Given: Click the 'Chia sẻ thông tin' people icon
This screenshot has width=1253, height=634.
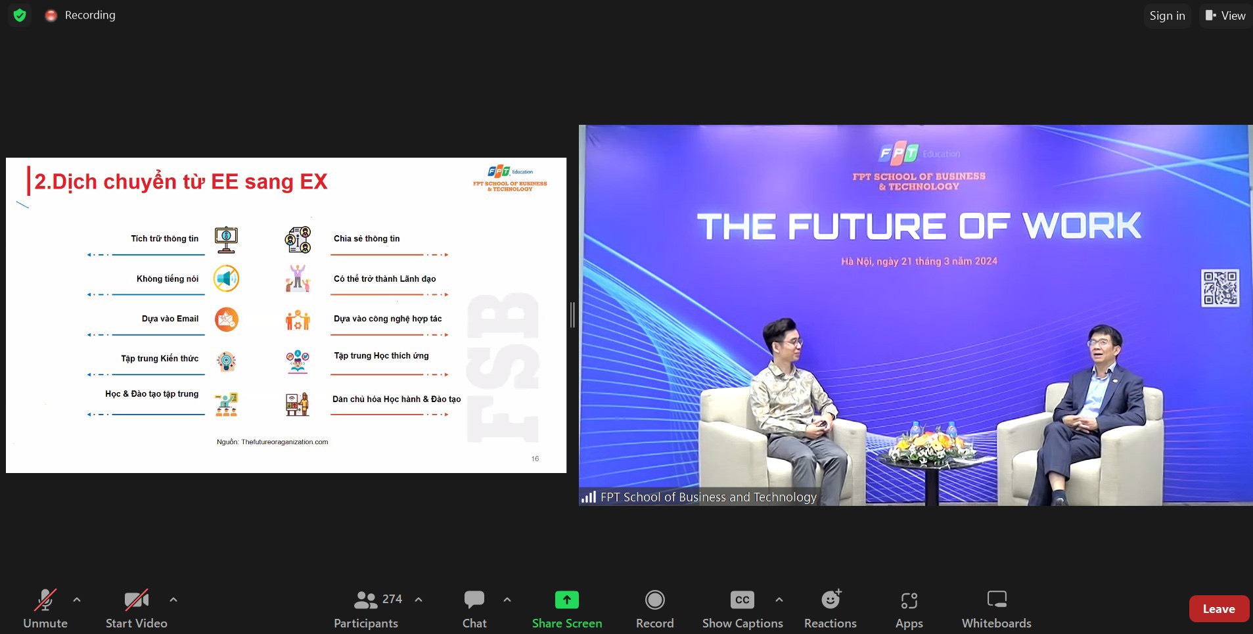Looking at the screenshot, I should [x=298, y=240].
